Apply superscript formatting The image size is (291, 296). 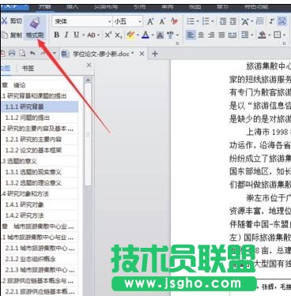click(x=108, y=35)
